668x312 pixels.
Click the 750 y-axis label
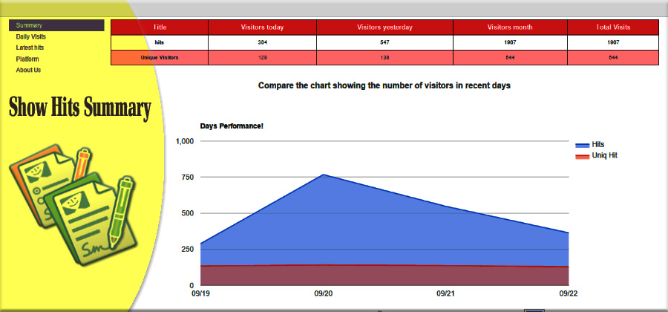189,177
